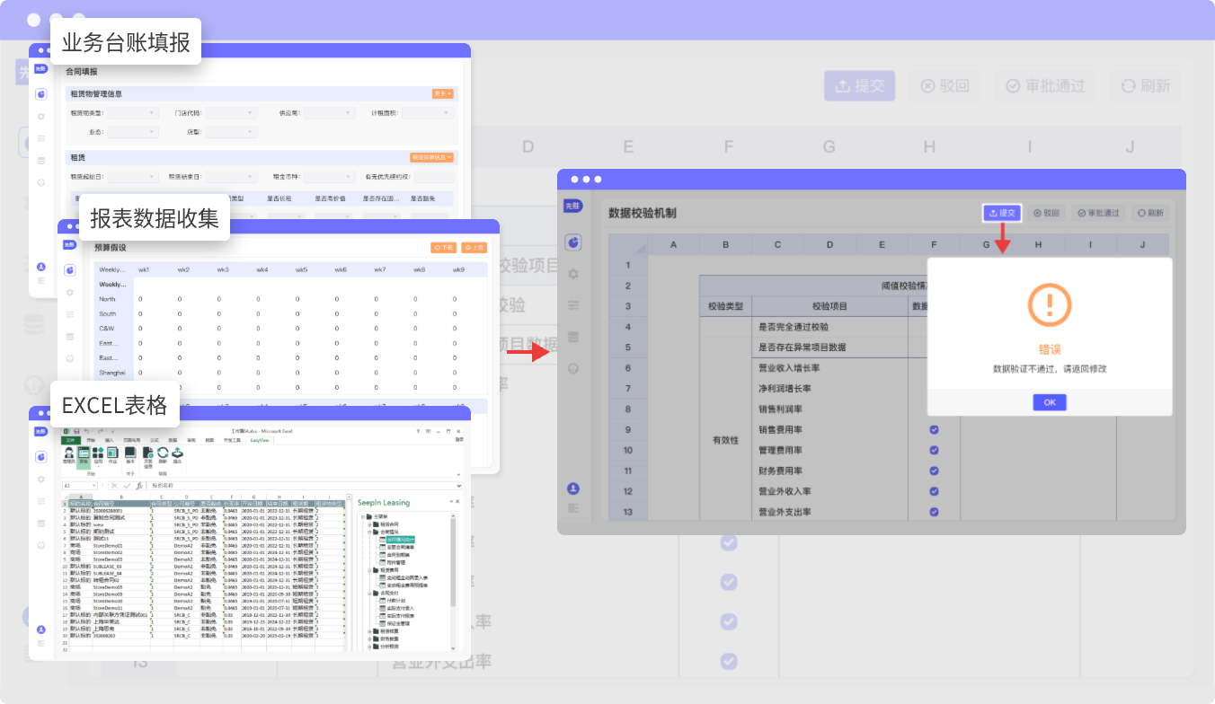Click the 刷新 refresh icon in validation window
Image resolution: width=1215 pixels, height=704 pixels.
pos(1149,213)
